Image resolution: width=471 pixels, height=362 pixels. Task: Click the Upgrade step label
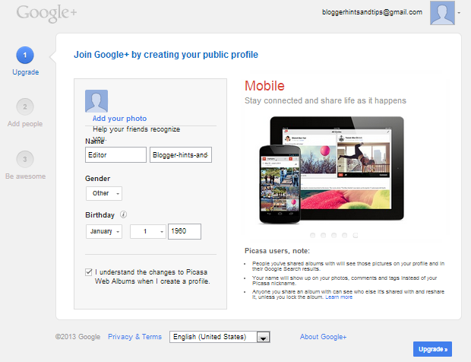[x=26, y=72]
